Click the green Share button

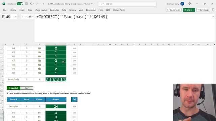pyautogui.click(x=188, y=10)
